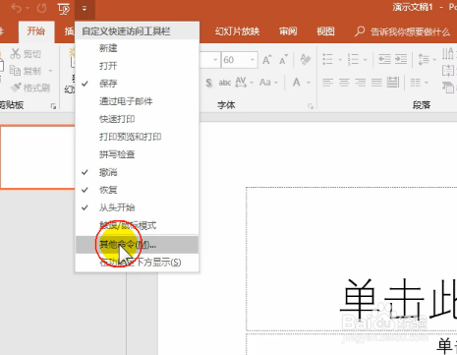
Task: Start slideshow from beginning icon in title bar
Action: (64, 9)
